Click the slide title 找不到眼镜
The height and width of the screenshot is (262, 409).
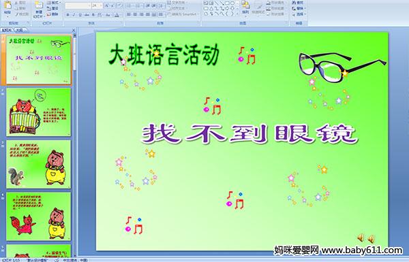(x=249, y=134)
